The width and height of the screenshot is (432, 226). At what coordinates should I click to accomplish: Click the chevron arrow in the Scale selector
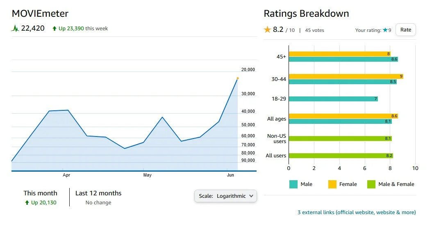251,196
